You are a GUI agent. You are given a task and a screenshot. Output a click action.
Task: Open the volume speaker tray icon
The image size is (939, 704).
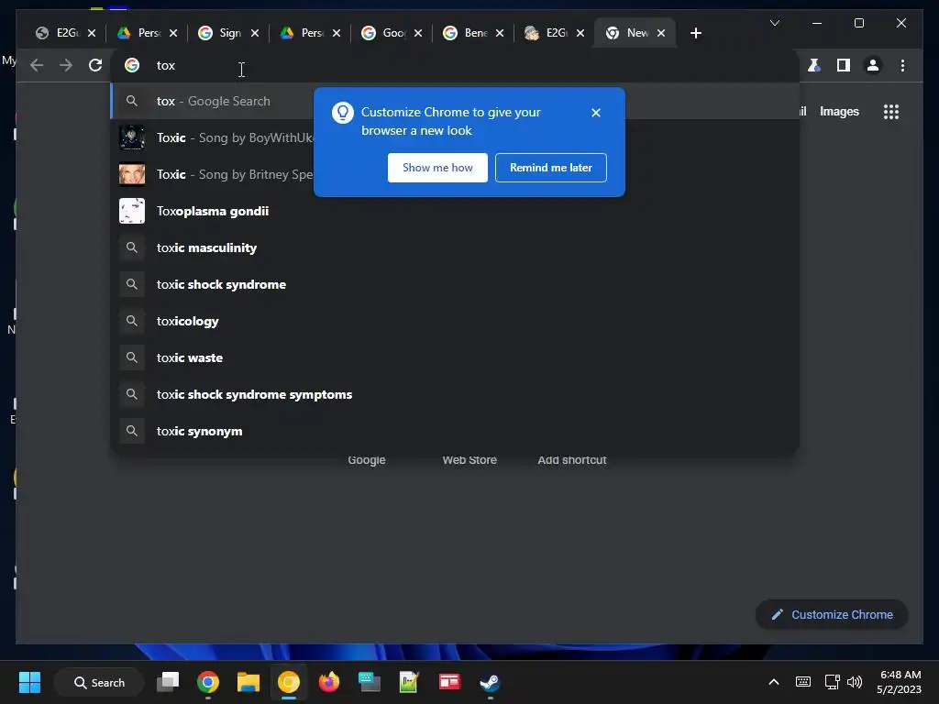pyautogui.click(x=855, y=682)
